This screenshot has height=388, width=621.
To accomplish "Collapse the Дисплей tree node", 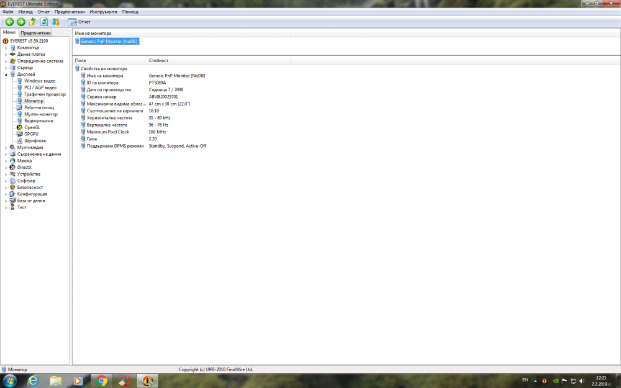I will click(6, 74).
